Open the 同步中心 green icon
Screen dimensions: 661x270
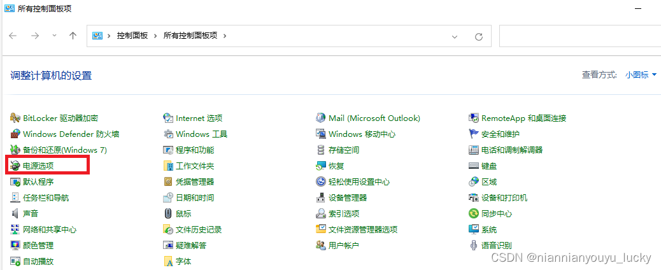point(474,213)
